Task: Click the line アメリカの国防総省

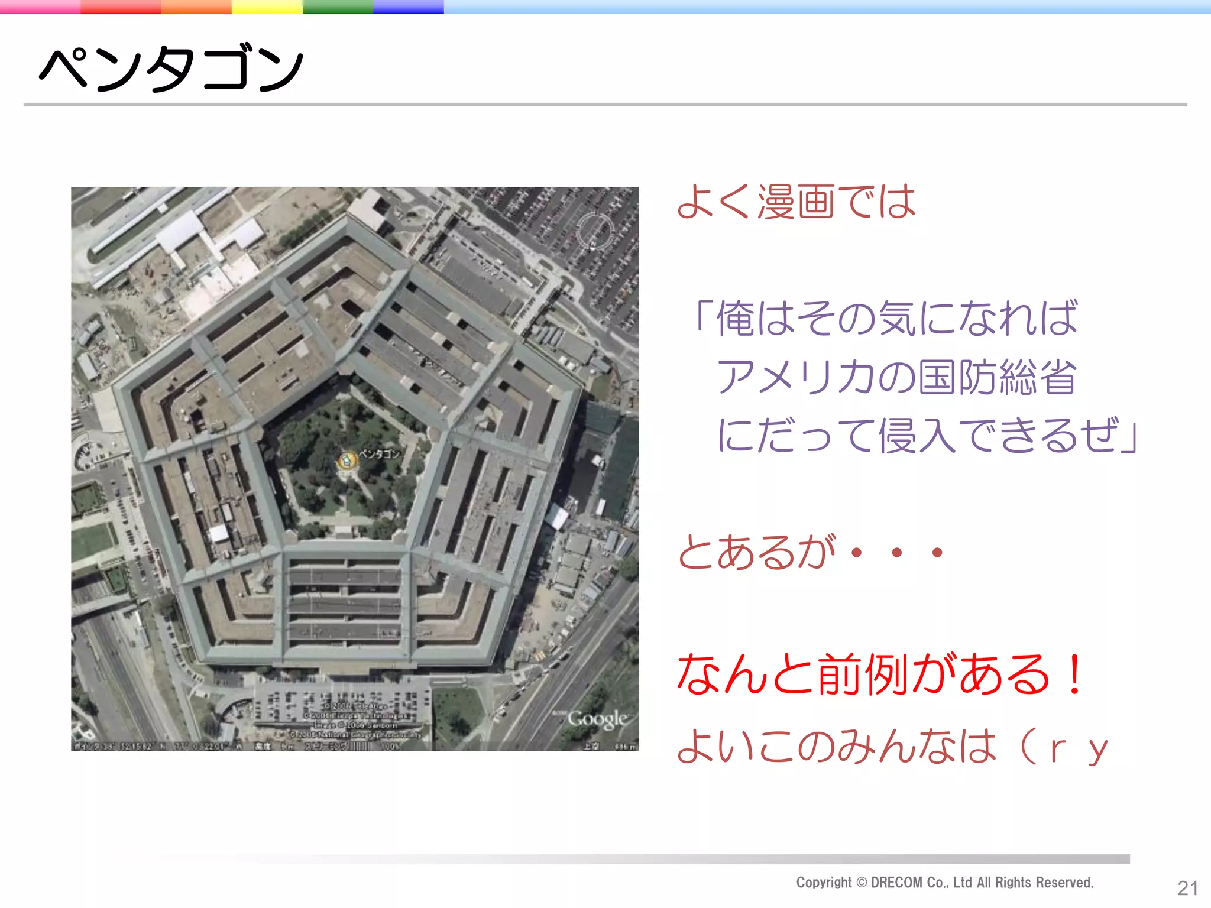Action: click(x=896, y=377)
